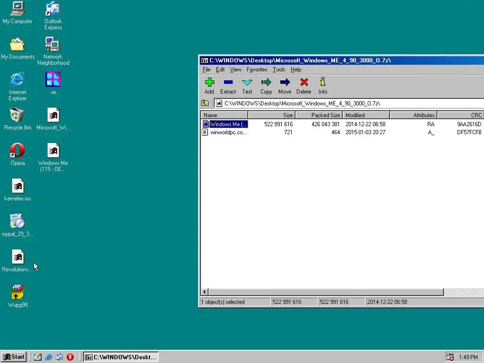Sort by the Modified column header
The width and height of the screenshot is (484, 363).
366,115
